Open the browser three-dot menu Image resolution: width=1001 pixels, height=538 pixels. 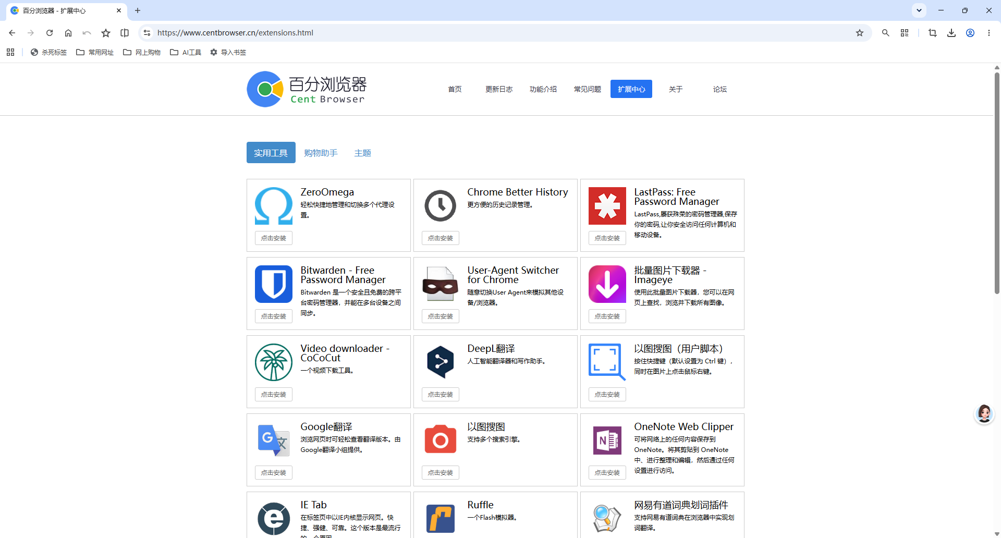click(x=989, y=33)
